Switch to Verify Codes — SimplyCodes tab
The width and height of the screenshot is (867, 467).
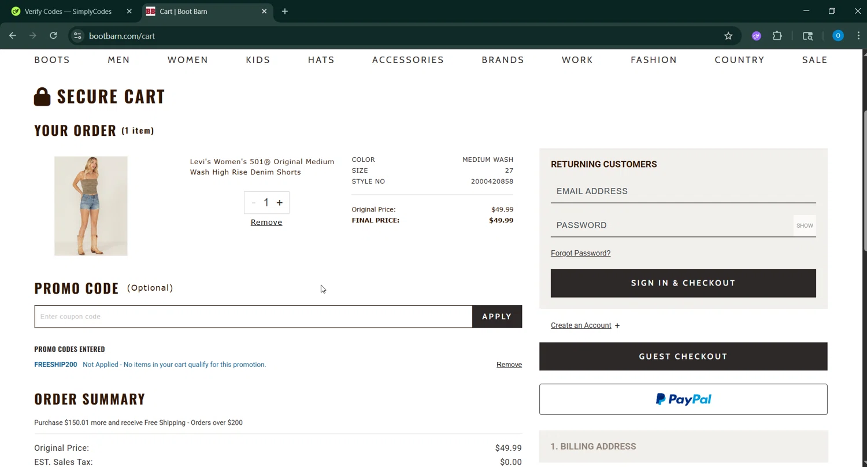68,11
